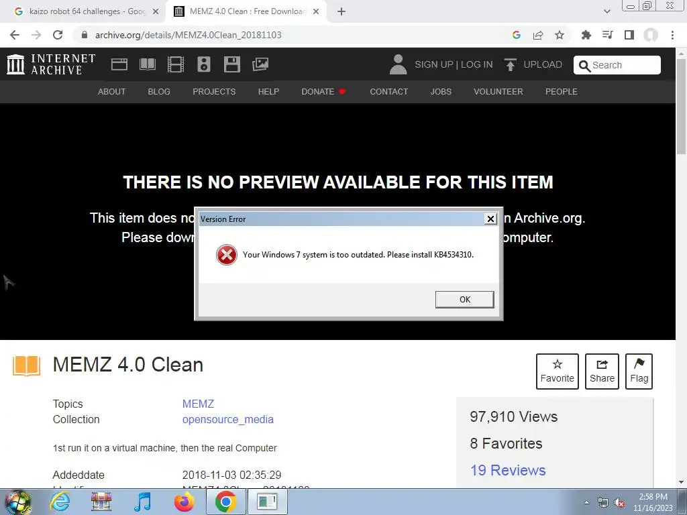Click the Favorite button
Viewport: 687px width, 515px height.
(x=558, y=371)
